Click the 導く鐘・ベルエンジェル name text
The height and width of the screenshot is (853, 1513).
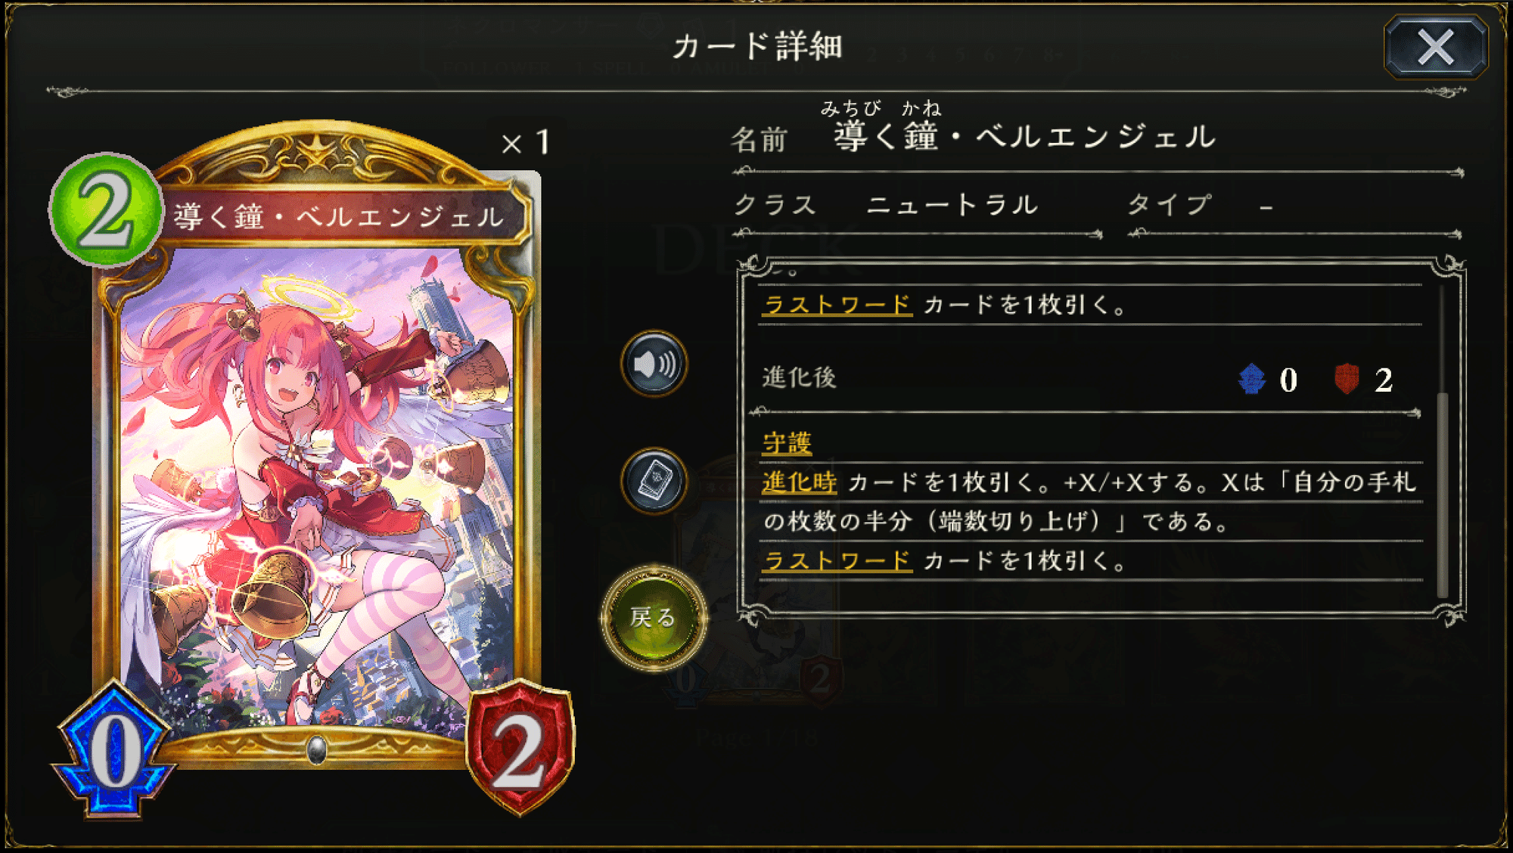(1024, 136)
